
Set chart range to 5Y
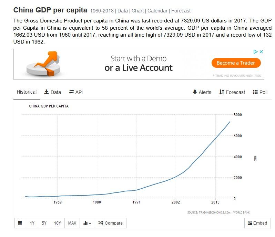pyautogui.click(x=44, y=223)
